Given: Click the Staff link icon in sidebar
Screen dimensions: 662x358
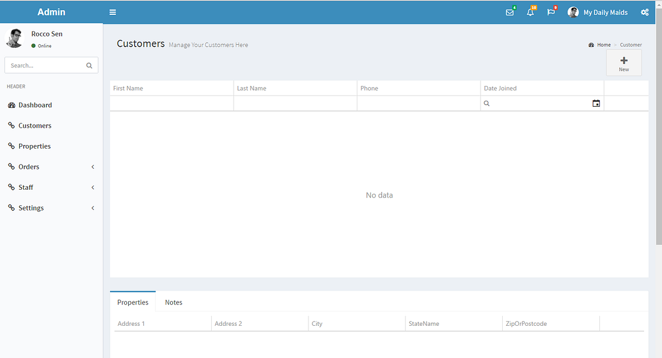Looking at the screenshot, I should 11,187.
